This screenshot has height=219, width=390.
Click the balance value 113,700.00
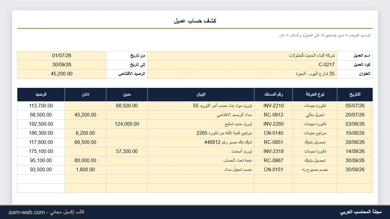tap(41, 106)
